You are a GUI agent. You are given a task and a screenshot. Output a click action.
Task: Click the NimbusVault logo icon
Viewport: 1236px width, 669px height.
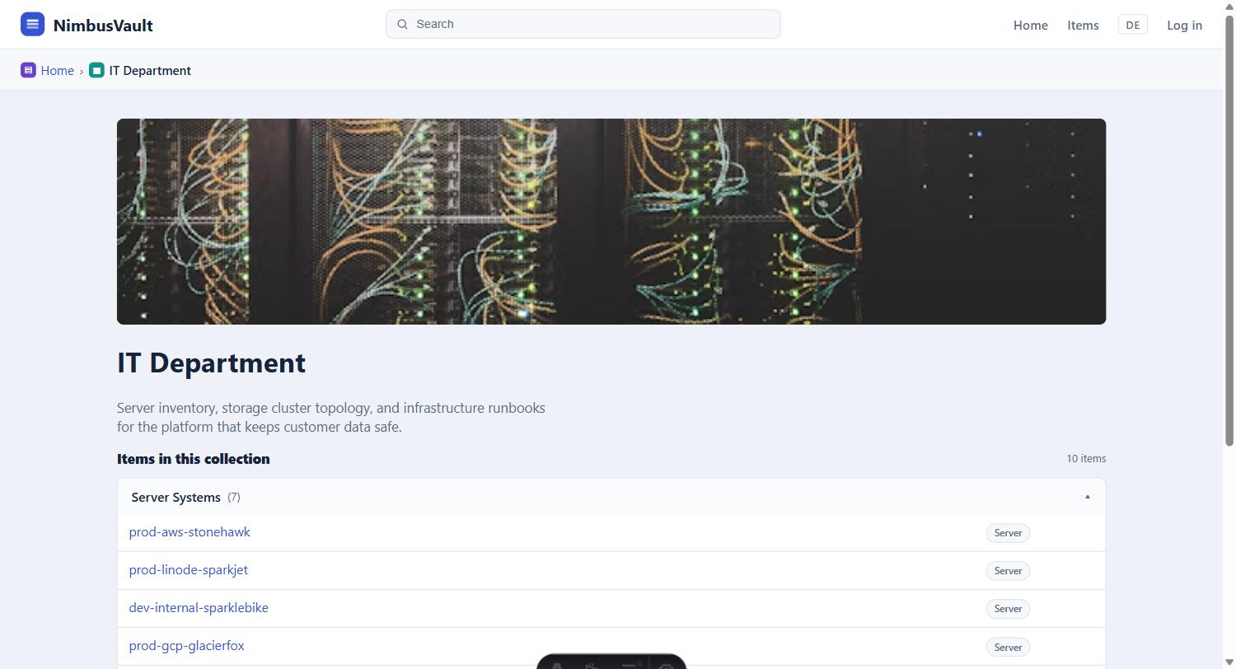(x=32, y=24)
